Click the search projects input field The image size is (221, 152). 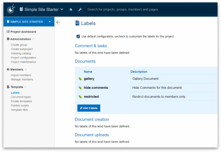tap(152, 10)
